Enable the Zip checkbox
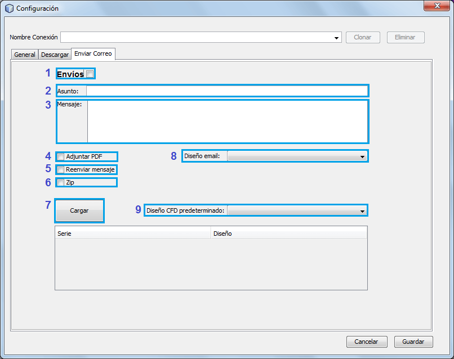The width and height of the screenshot is (454, 359). click(x=61, y=182)
